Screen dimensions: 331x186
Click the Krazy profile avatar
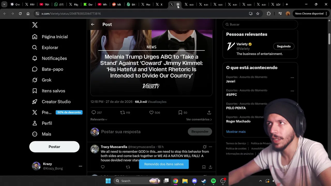pyautogui.click(x=36, y=166)
